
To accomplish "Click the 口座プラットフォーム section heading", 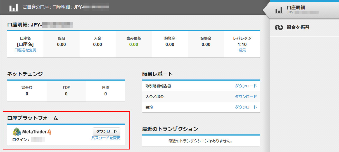I will [33, 118].
